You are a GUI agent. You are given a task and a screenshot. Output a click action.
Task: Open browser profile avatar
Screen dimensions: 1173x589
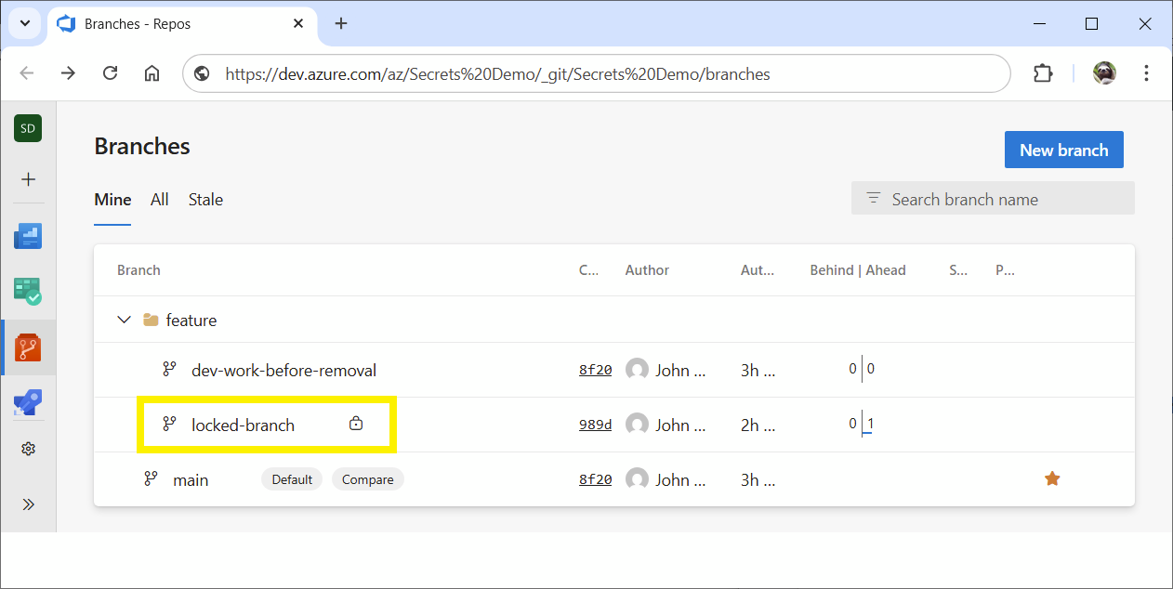click(x=1104, y=73)
